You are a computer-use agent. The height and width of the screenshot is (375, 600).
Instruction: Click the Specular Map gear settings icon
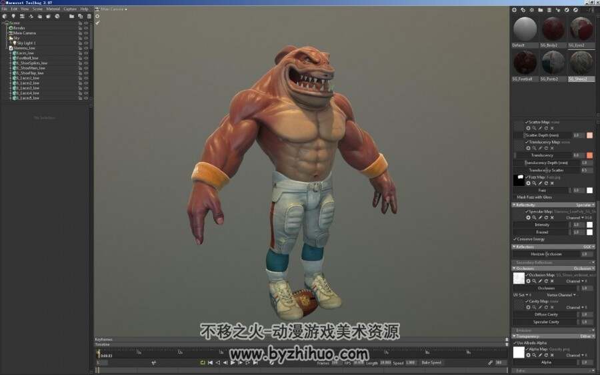click(x=528, y=218)
